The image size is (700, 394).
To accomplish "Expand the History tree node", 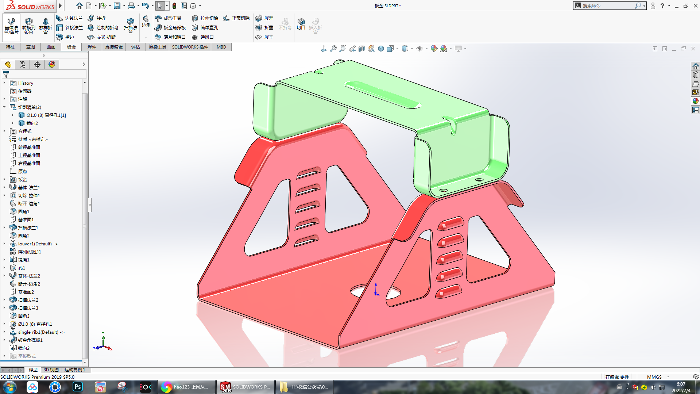I will coord(4,83).
